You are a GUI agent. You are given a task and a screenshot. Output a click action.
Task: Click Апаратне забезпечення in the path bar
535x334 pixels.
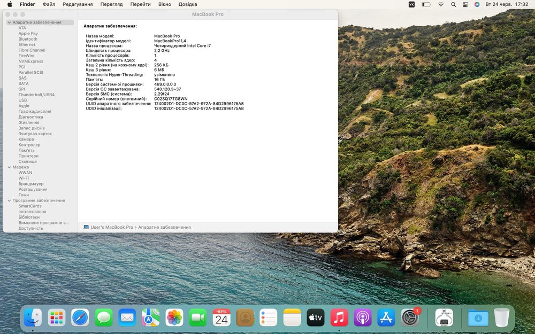tap(164, 227)
